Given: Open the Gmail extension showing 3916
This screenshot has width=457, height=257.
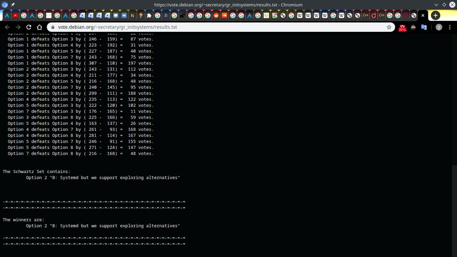Looking at the screenshot, I should 402,28.
